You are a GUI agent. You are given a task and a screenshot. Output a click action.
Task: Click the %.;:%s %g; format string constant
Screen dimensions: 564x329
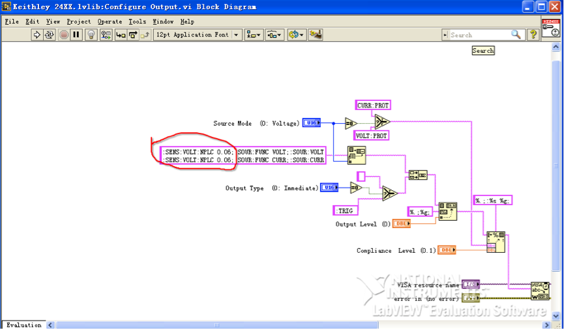492,201
